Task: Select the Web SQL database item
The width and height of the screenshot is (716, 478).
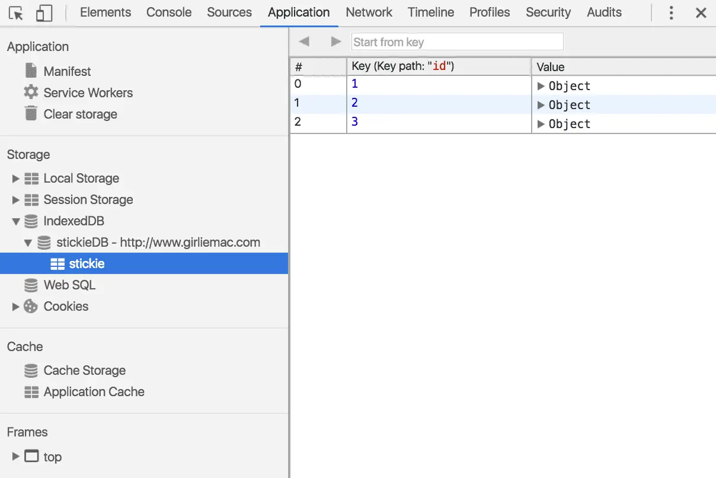Action: tap(60, 285)
